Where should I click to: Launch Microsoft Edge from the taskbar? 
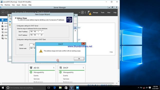(55, 88)
